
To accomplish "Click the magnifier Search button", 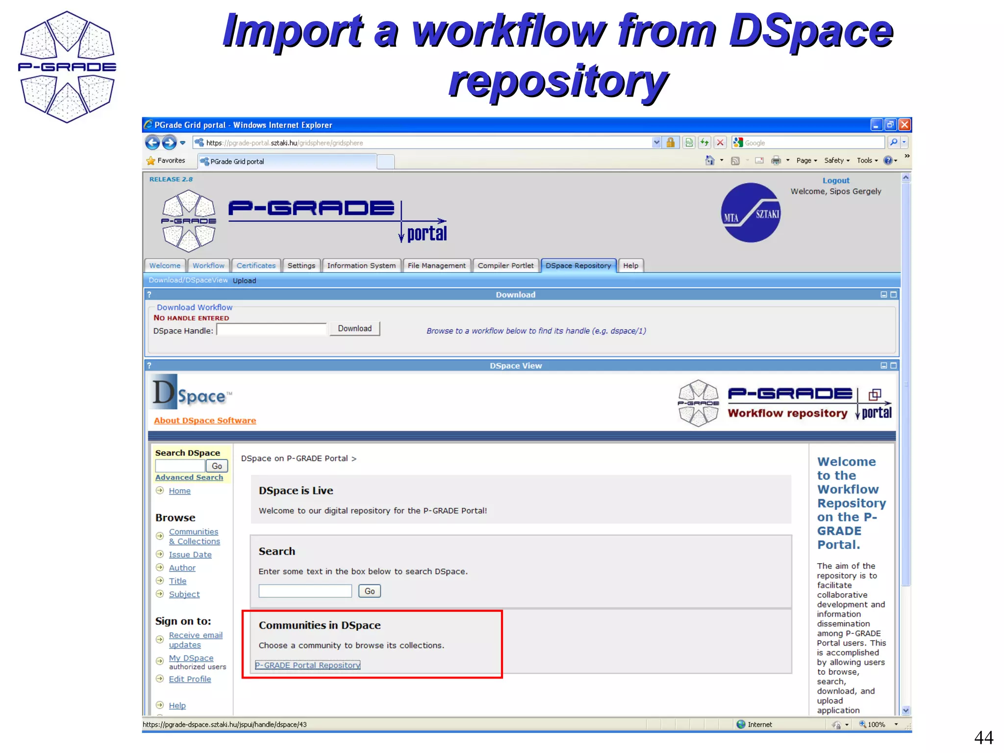I will tap(894, 143).
